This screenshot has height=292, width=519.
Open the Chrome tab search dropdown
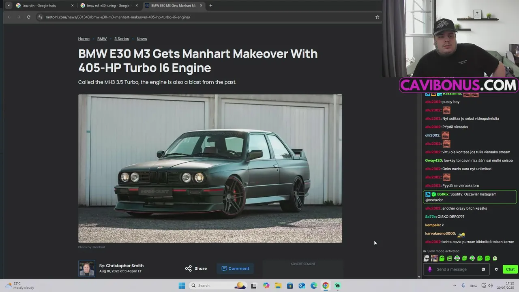9,6
